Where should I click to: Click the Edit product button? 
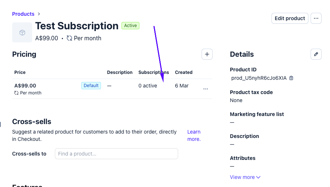pyautogui.click(x=290, y=18)
